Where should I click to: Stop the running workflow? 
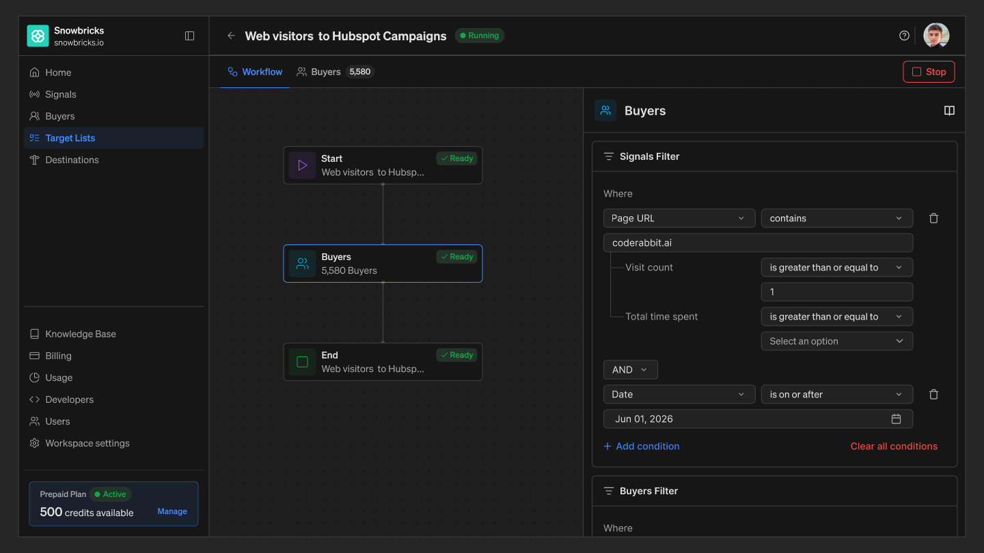929,72
